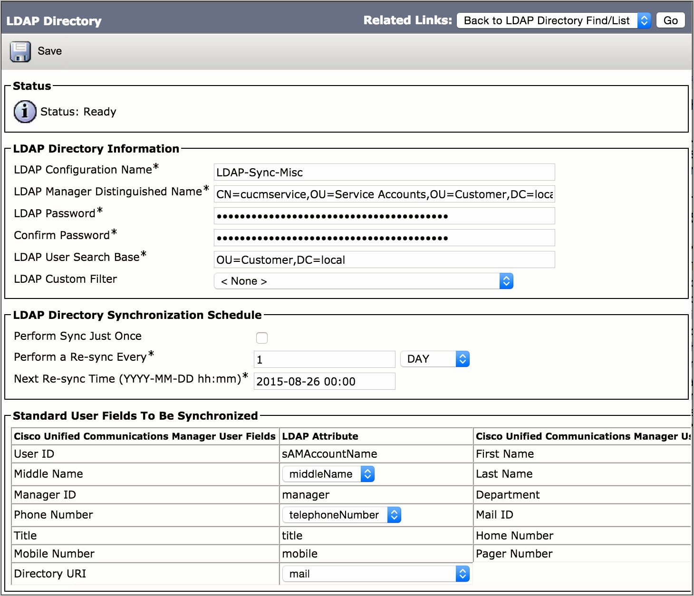Image resolution: width=694 pixels, height=596 pixels.
Task: Click the title attribute text
Action: 292,536
